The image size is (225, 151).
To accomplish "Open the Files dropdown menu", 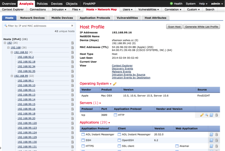I will [x=76, y=10].
